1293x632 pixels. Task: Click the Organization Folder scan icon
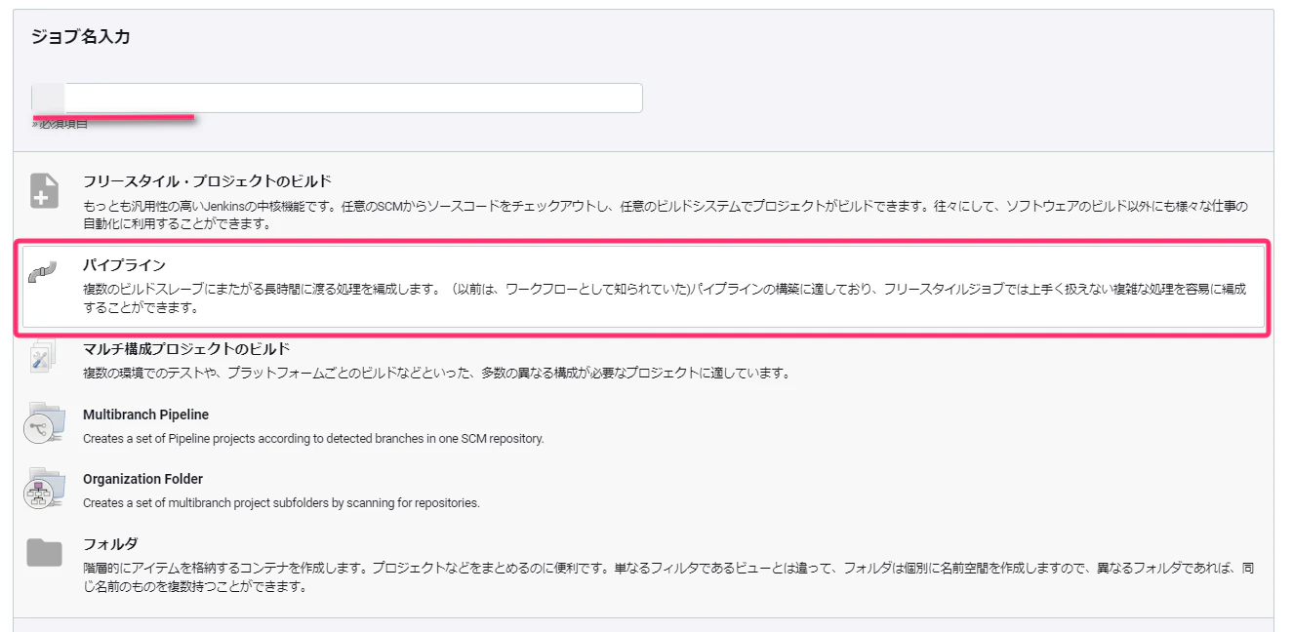(x=43, y=488)
